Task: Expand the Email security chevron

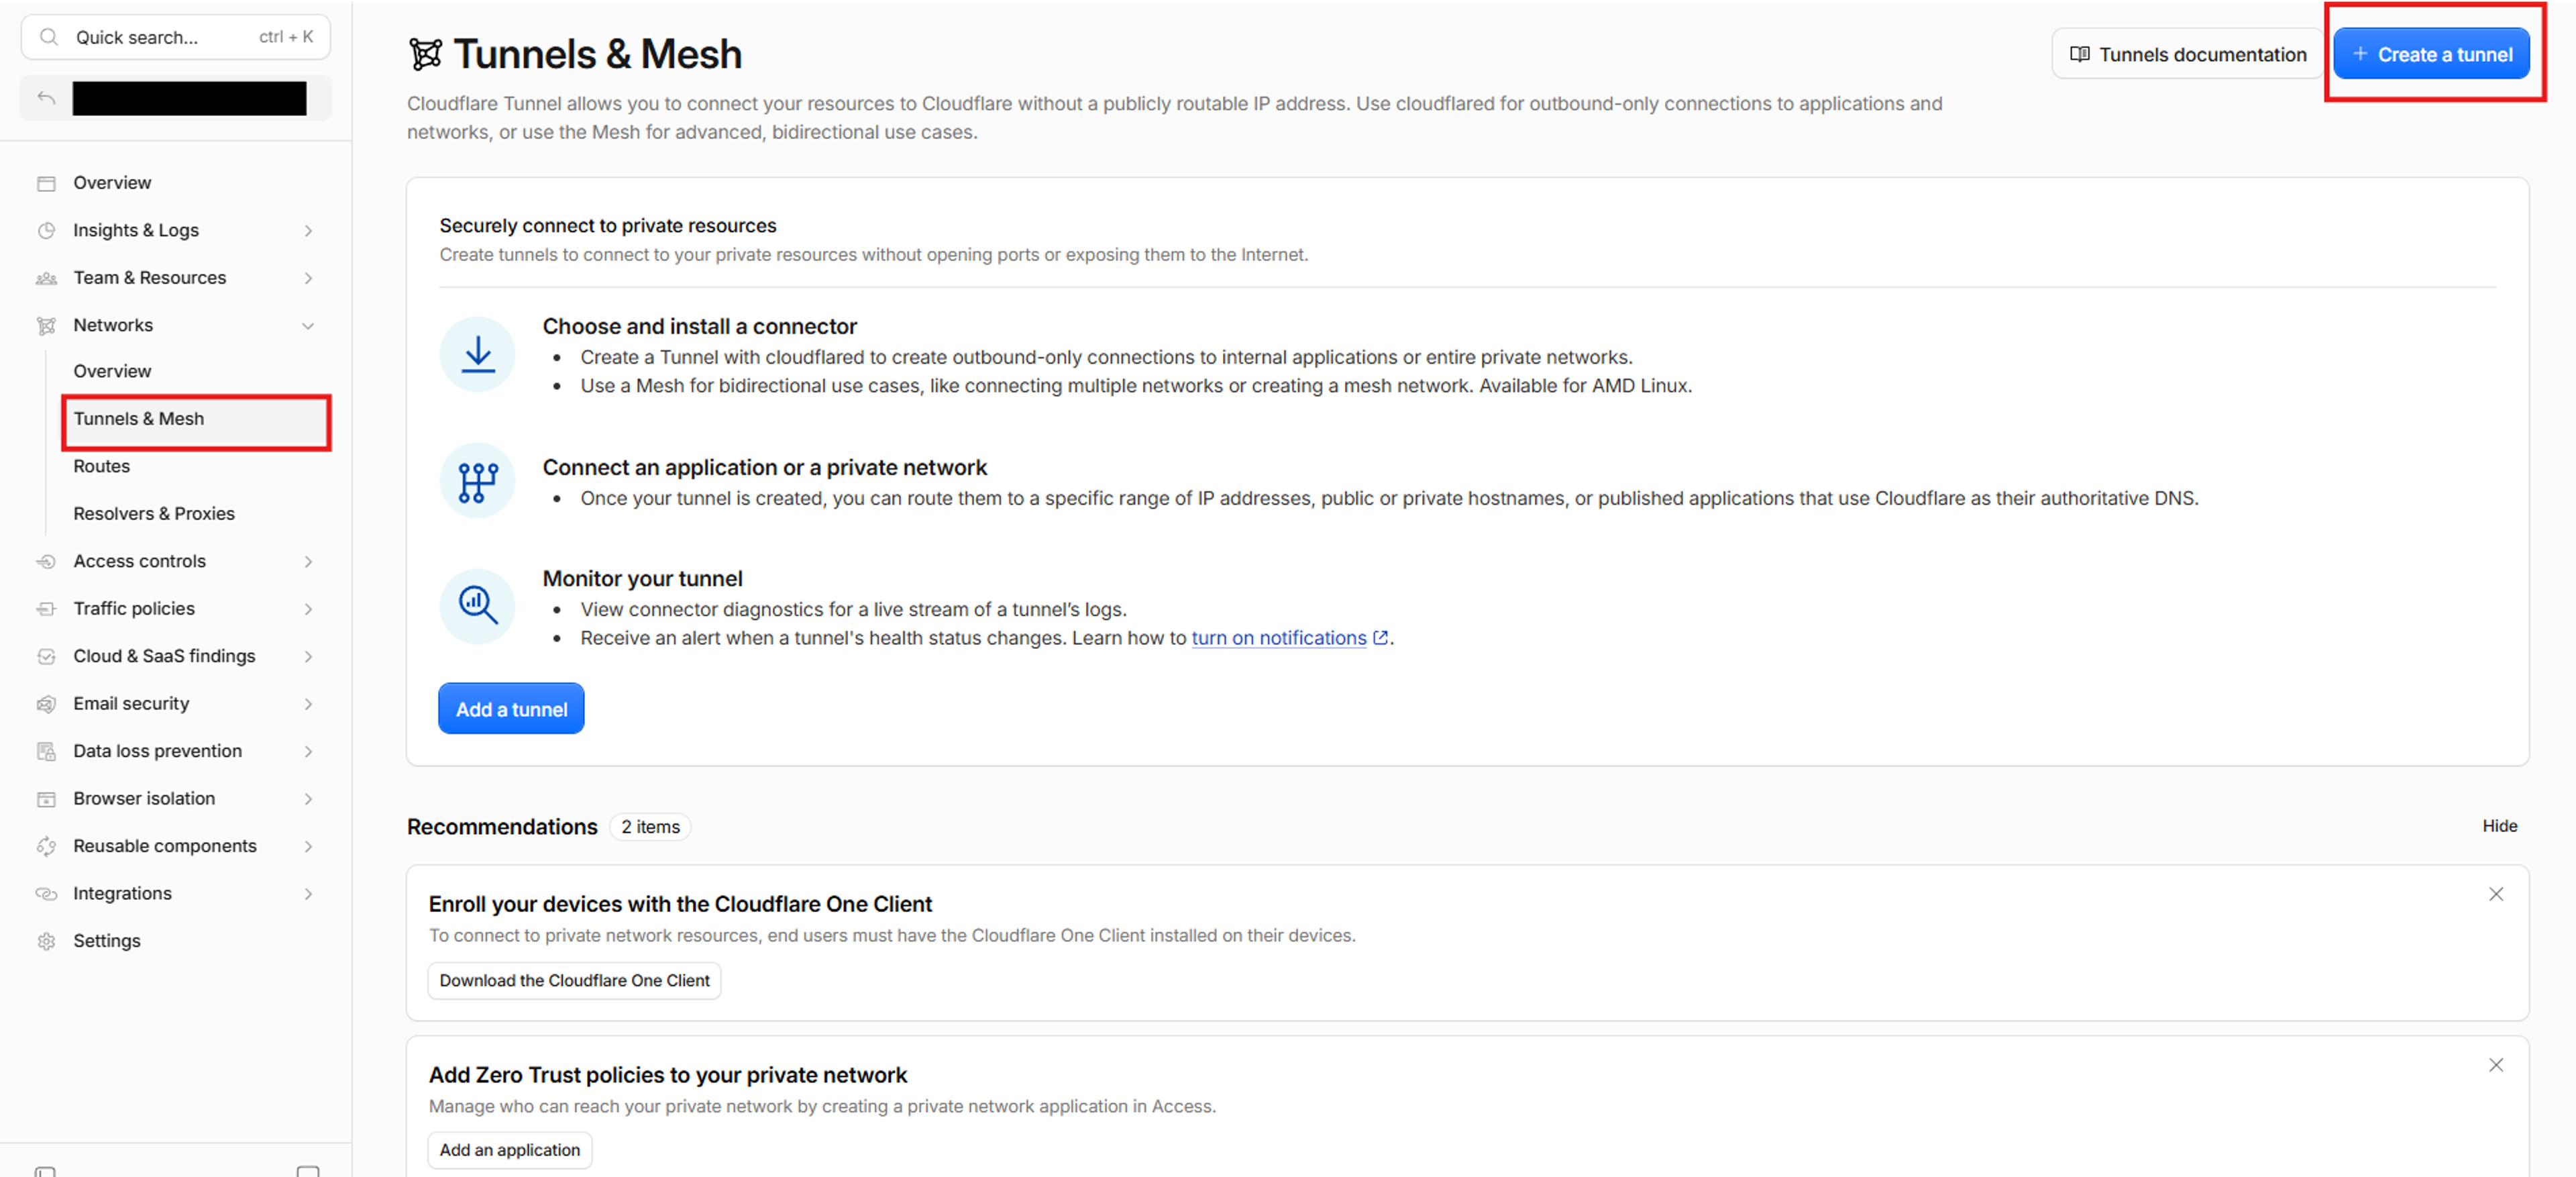Action: [x=308, y=704]
